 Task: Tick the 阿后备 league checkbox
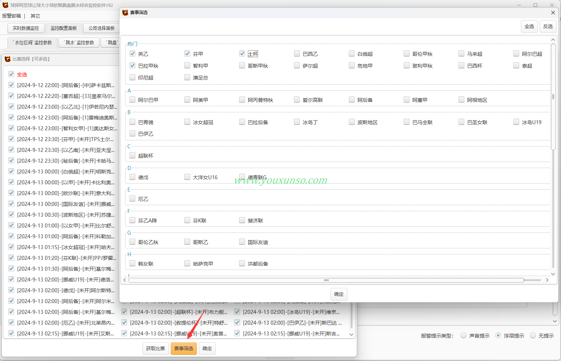point(352,100)
